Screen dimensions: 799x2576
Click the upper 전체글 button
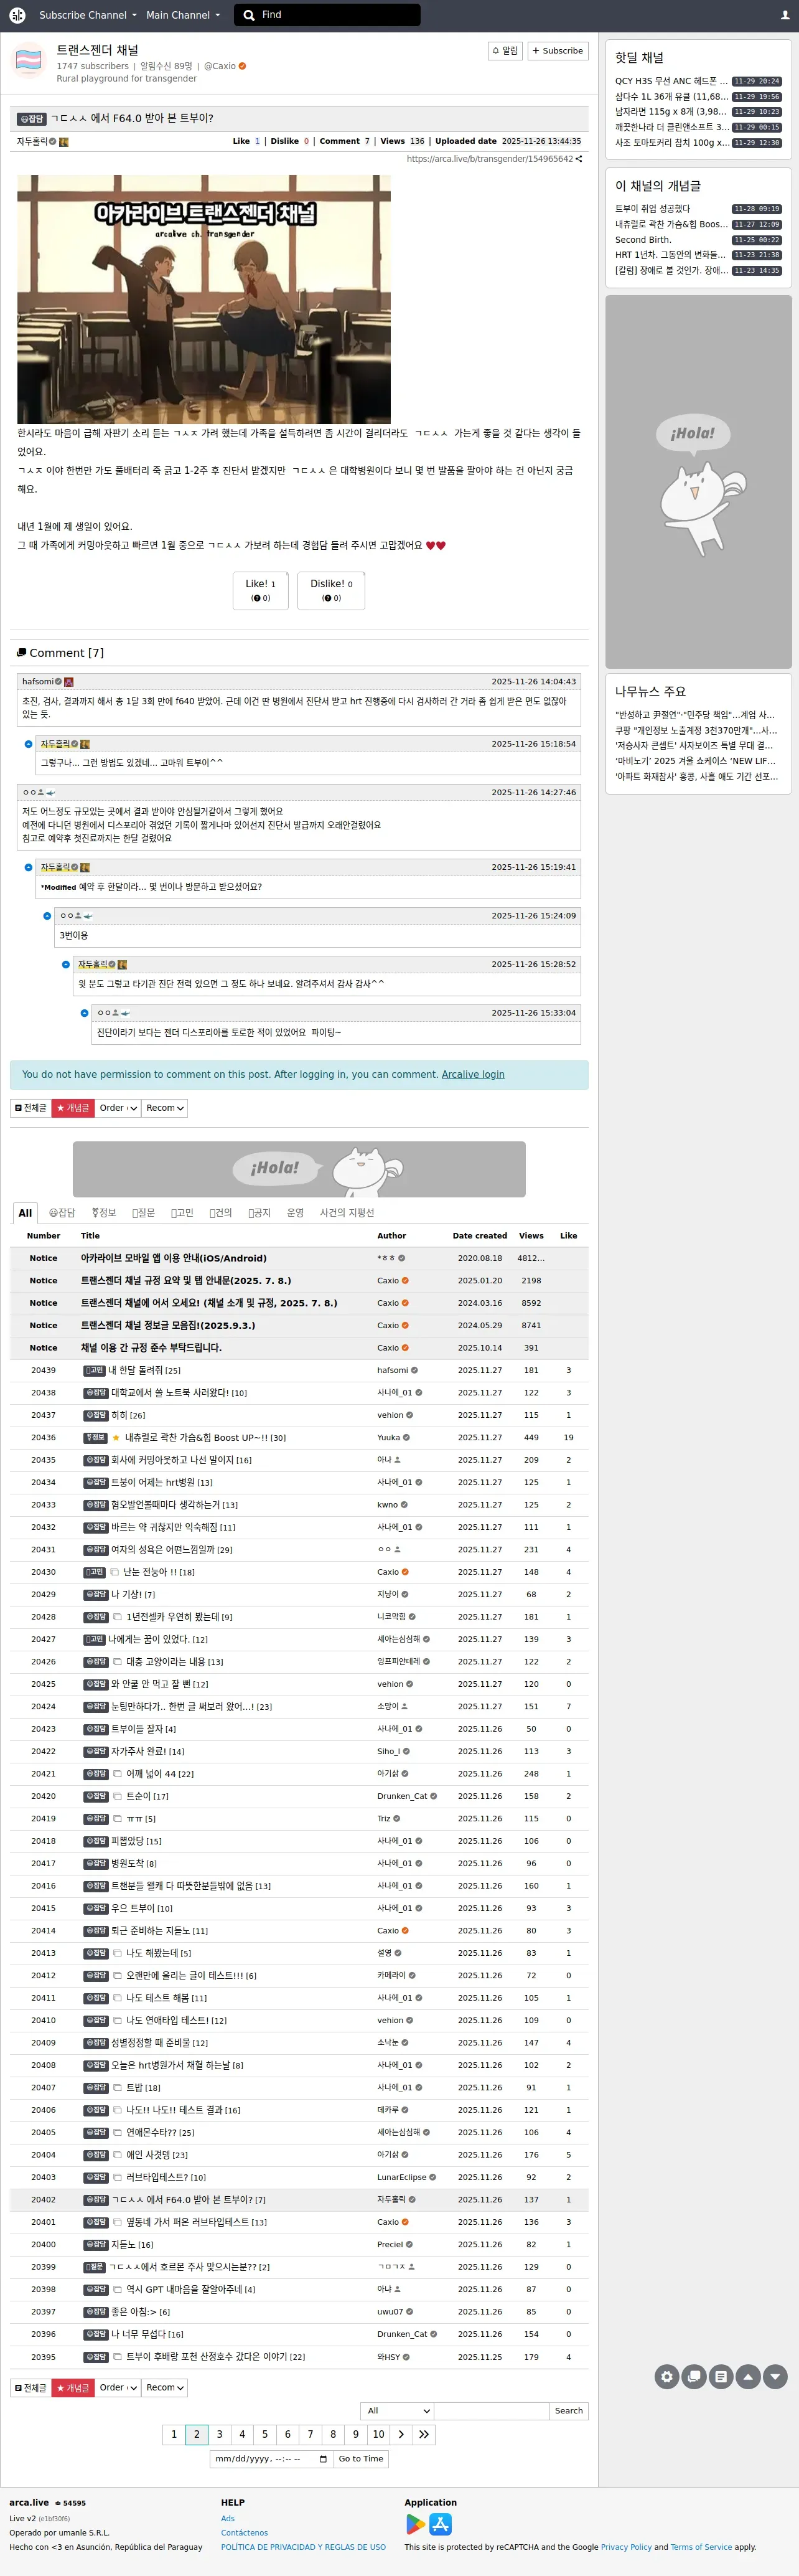(x=31, y=1108)
